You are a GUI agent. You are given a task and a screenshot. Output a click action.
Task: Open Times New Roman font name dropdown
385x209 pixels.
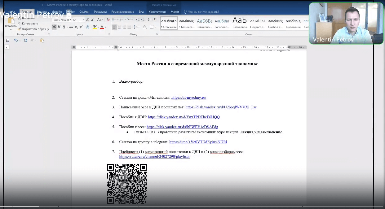coord(70,20)
